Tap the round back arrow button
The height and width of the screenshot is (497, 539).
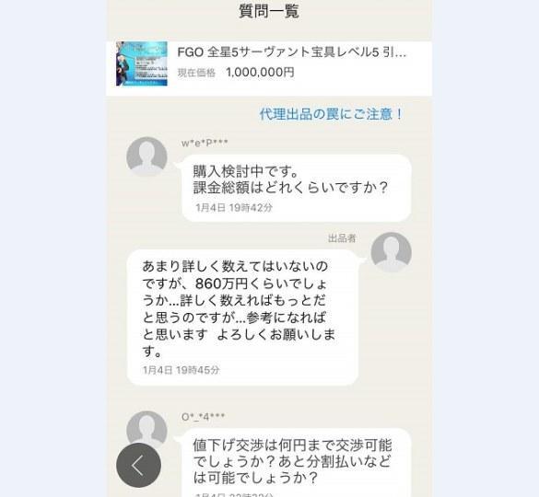(x=138, y=465)
